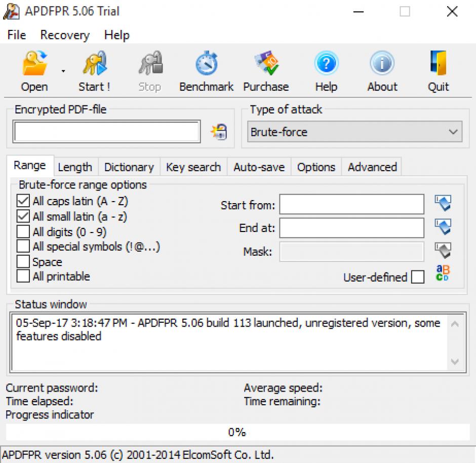Check the All printable option
The height and width of the screenshot is (463, 476).
[23, 276]
